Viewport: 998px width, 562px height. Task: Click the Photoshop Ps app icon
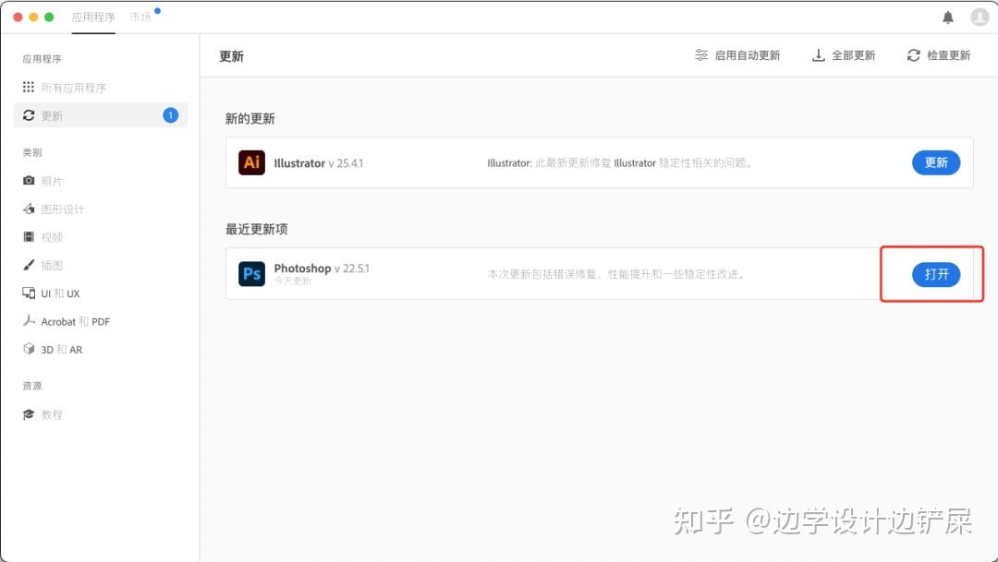tap(251, 274)
